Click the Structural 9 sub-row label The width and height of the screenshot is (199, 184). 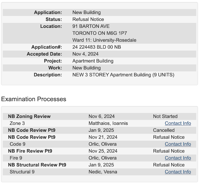tap(22, 172)
